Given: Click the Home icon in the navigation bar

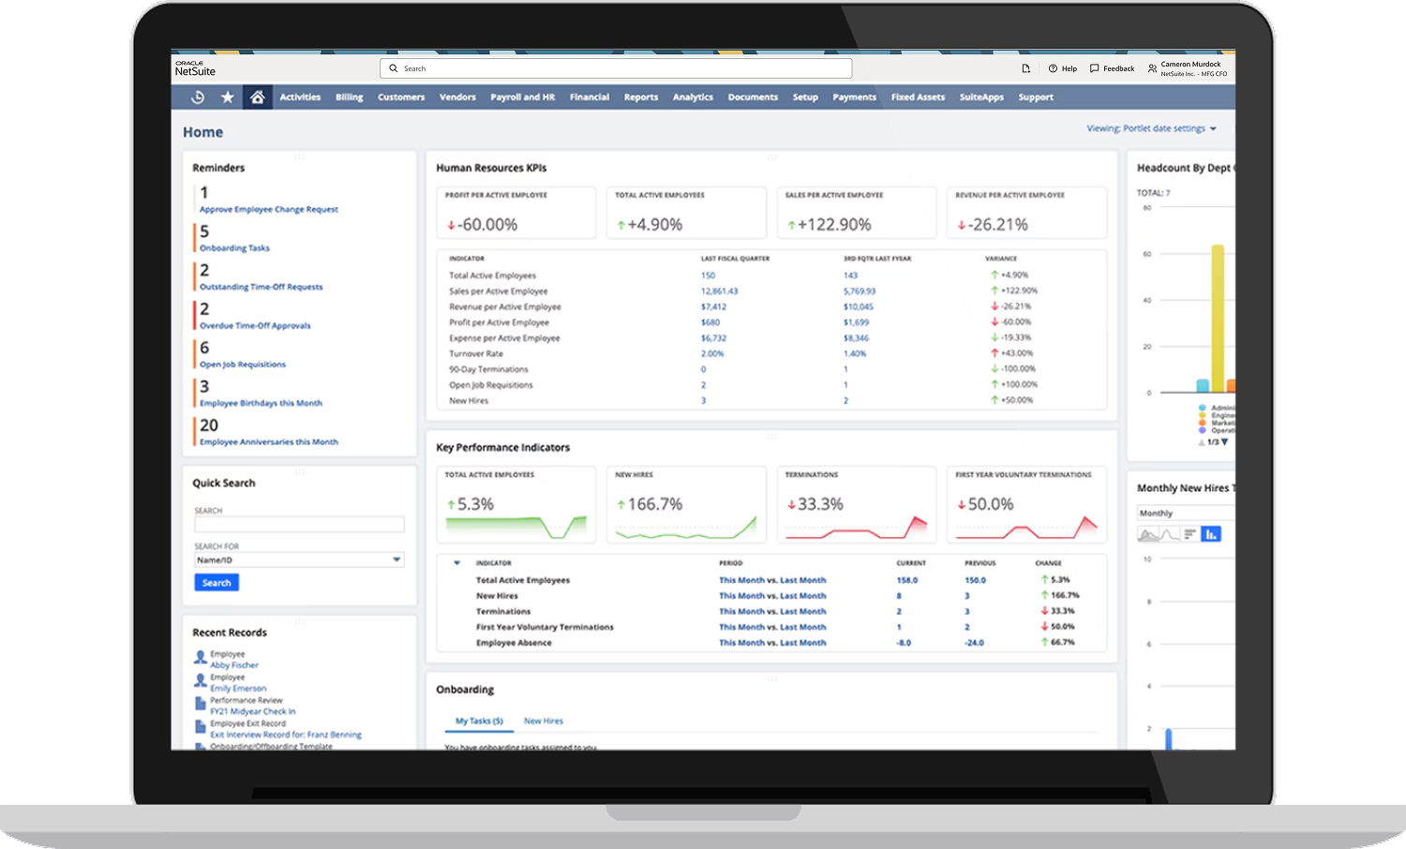Looking at the screenshot, I should (x=257, y=97).
